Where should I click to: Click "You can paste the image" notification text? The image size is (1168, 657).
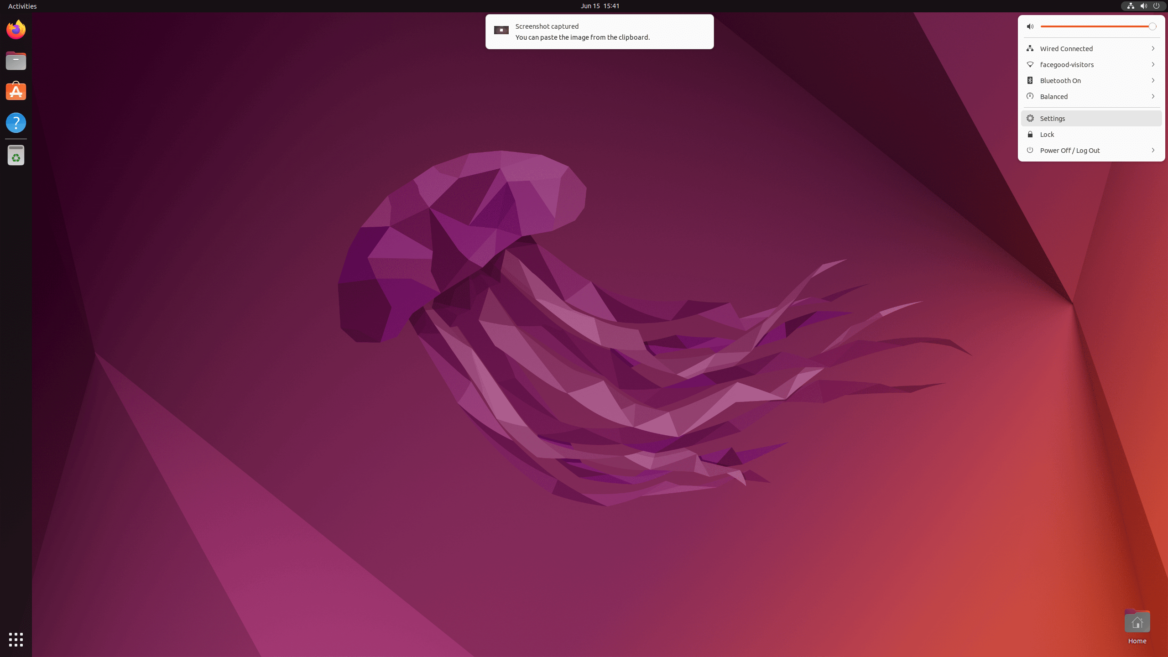click(583, 37)
